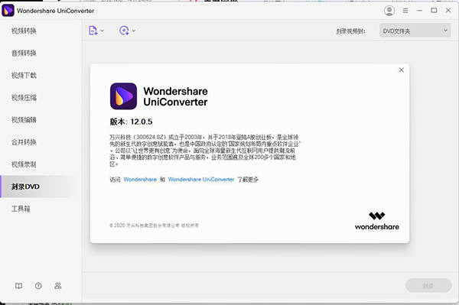Click the 刻录视频到 label
The image size is (459, 305).
[x=350, y=31]
